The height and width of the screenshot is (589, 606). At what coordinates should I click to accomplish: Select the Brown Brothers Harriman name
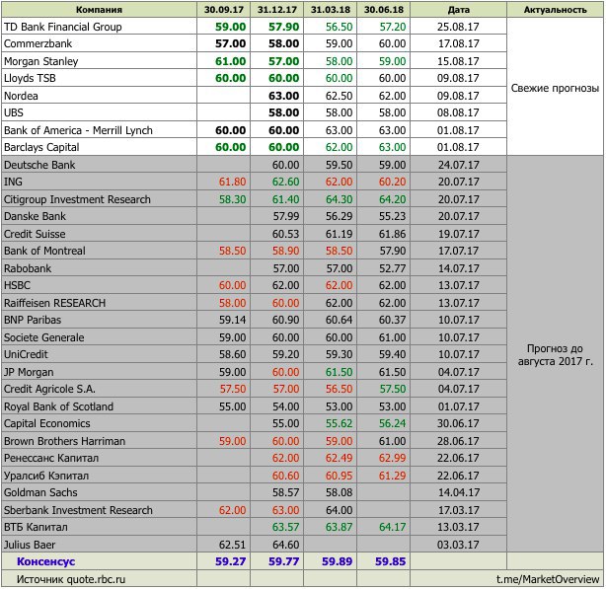64,441
